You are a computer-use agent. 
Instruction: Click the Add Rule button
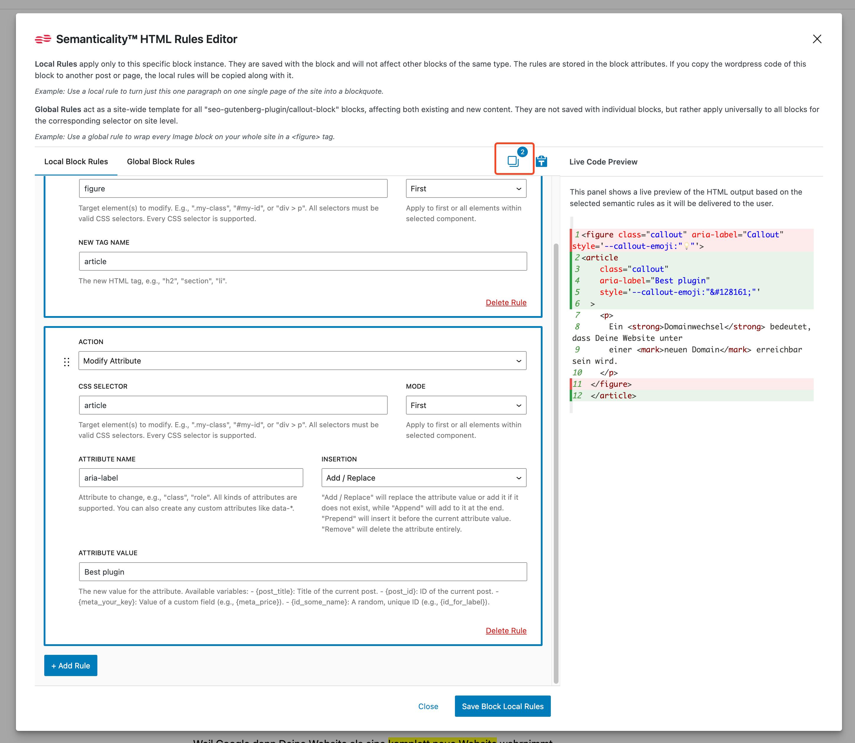[71, 665]
